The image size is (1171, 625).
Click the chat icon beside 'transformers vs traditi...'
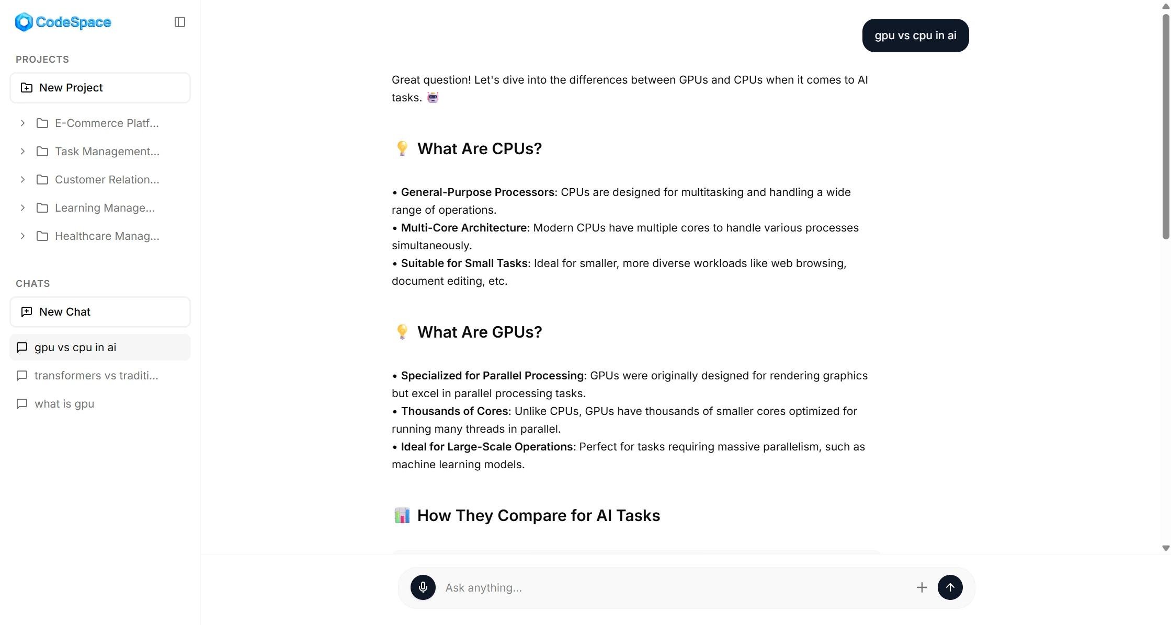22,376
